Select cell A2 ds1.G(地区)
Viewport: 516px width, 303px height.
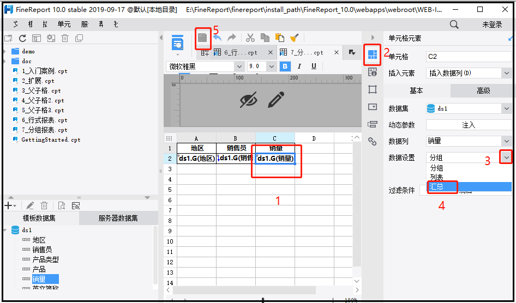coord(196,159)
